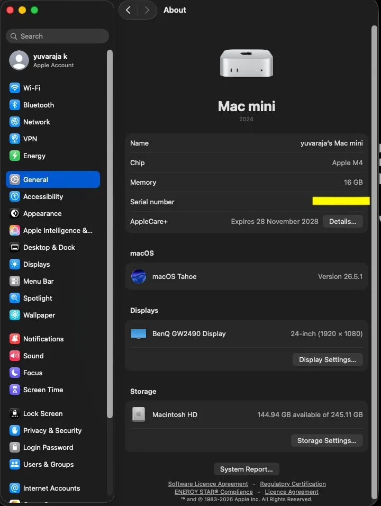Click the About pane scrollbar
The height and width of the screenshot is (506, 381).
[374, 261]
